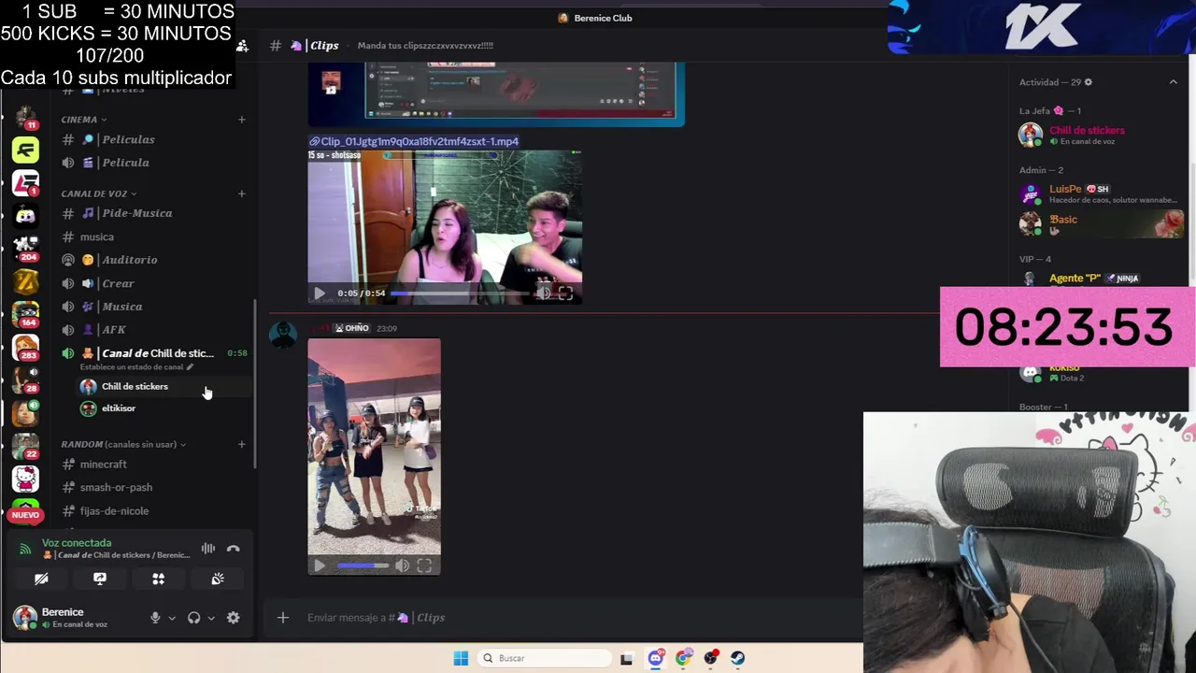
Task: Turn on camera in voice panel
Action: [41, 580]
